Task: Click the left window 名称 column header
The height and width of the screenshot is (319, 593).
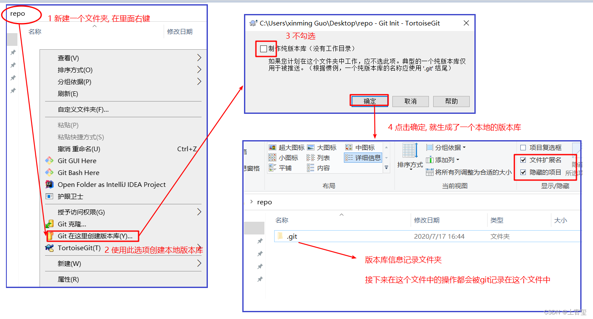Action: point(35,31)
